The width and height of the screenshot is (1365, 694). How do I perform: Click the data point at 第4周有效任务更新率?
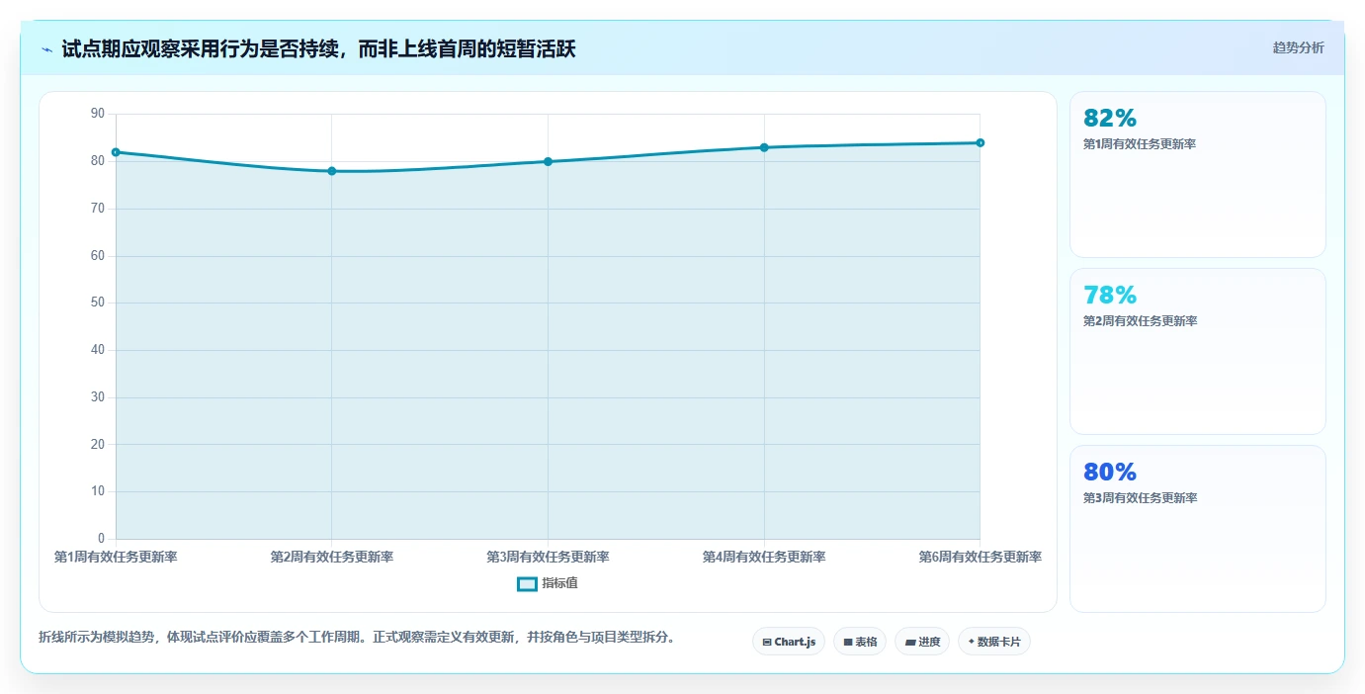tap(764, 147)
